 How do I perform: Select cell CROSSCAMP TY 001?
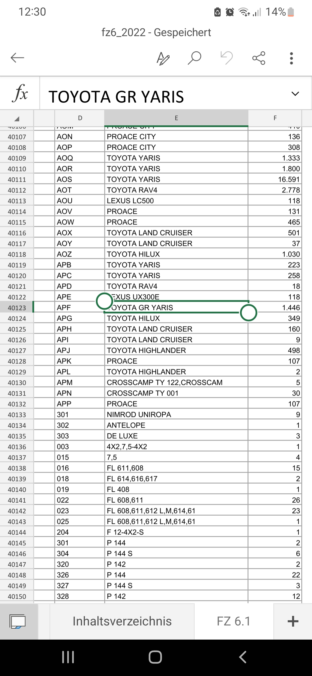(x=176, y=393)
